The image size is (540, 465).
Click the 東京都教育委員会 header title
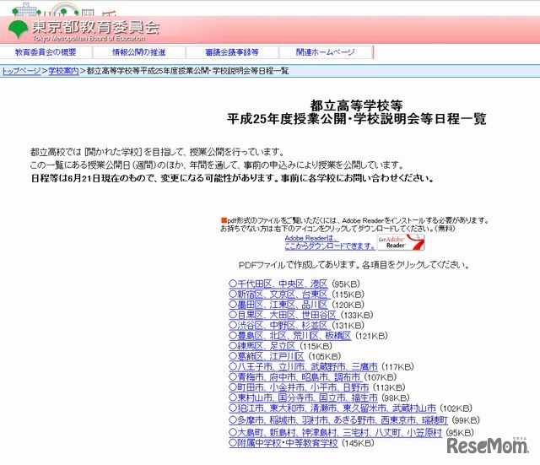click(95, 27)
